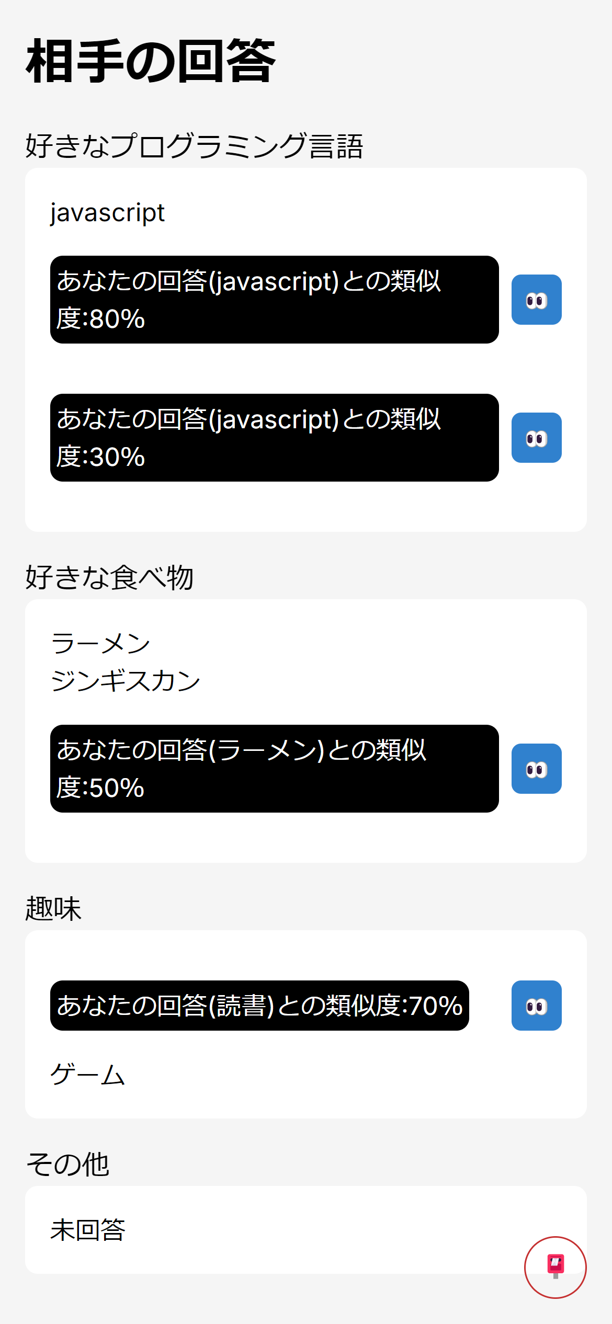Click the 好きな食べ物 section label
Image resolution: width=612 pixels, height=1324 pixels.
pyautogui.click(x=109, y=577)
